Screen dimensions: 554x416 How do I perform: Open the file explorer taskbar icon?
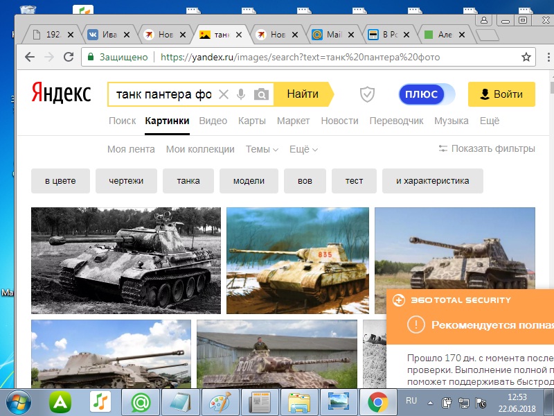click(x=299, y=402)
